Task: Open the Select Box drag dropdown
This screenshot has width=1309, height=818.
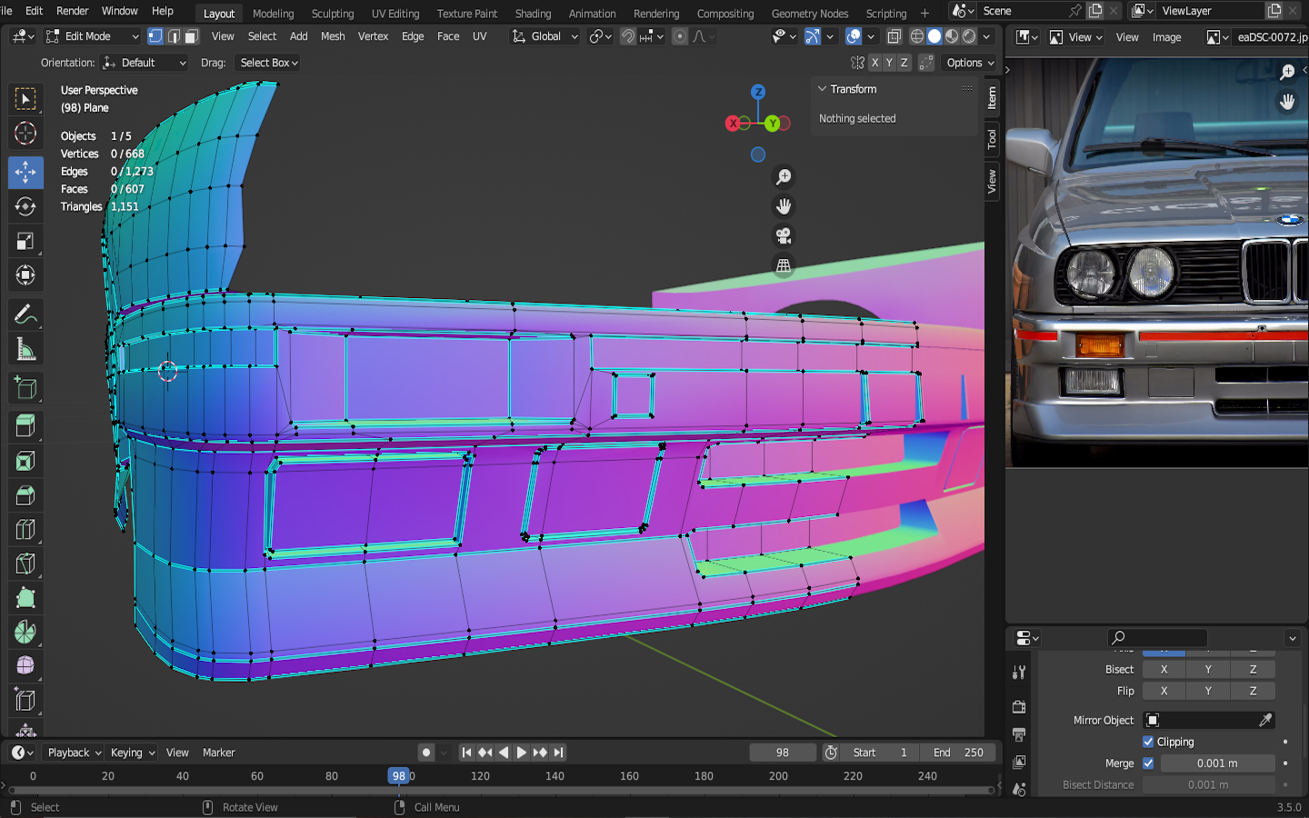Action: 268,63
